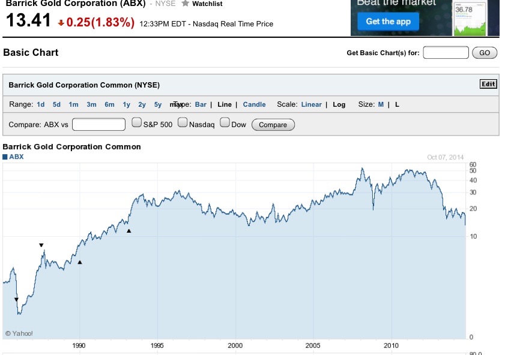This screenshot has width=505, height=355.
Task: Click the GO button
Action: coord(484,52)
